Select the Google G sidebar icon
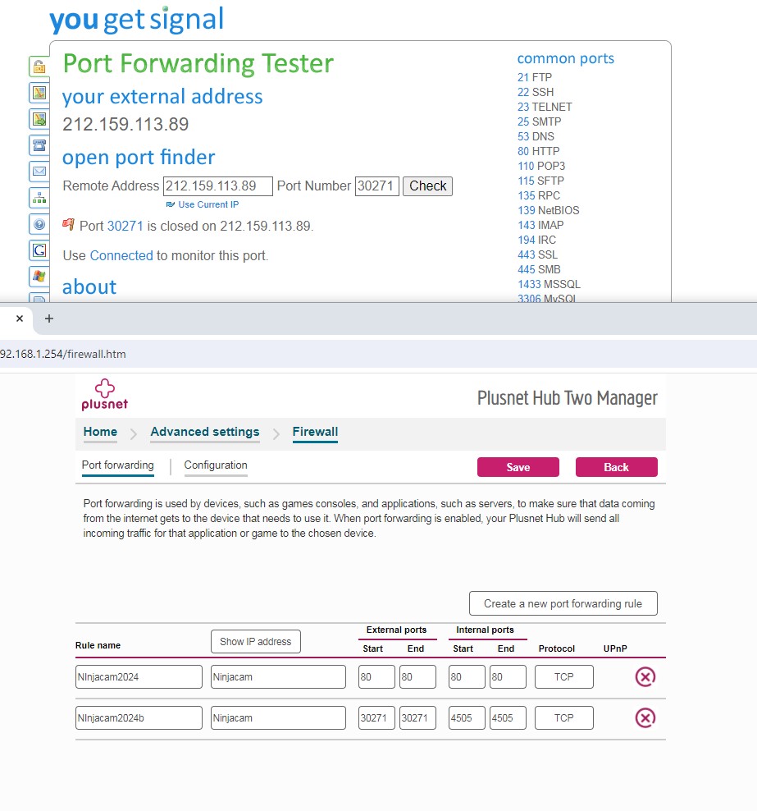 click(x=39, y=250)
